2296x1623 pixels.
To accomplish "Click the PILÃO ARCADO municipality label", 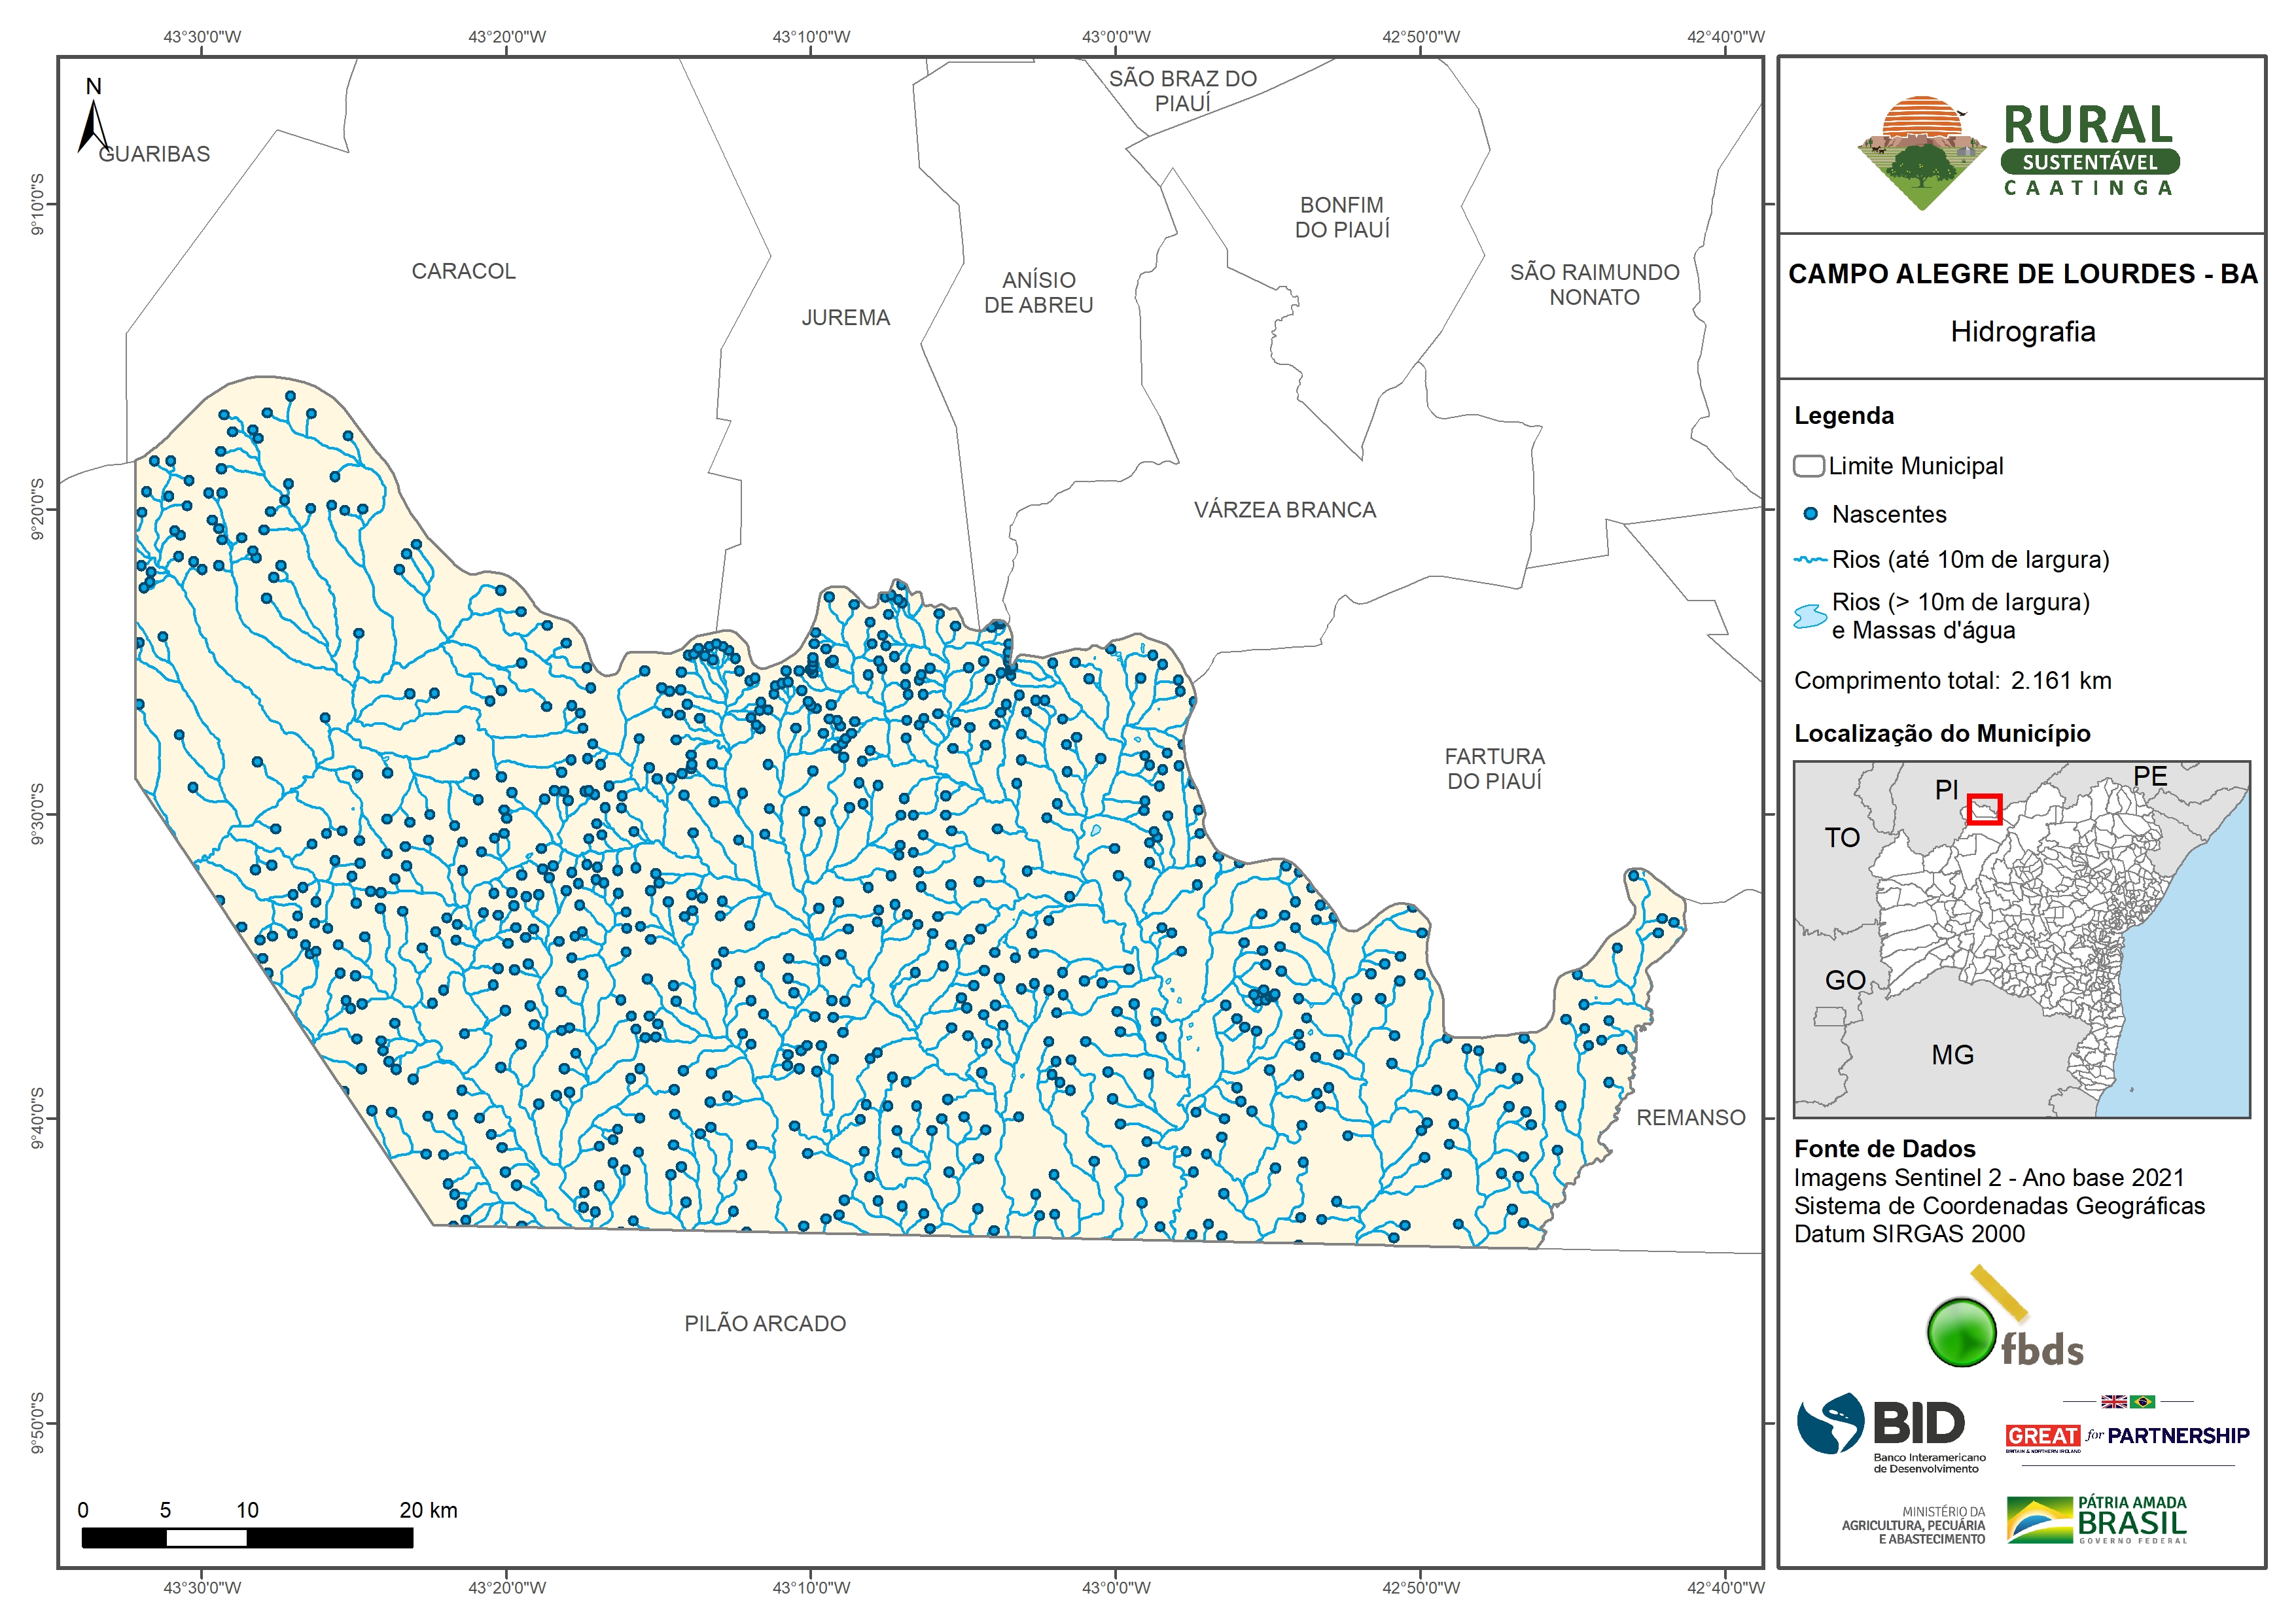I will click(x=765, y=1324).
